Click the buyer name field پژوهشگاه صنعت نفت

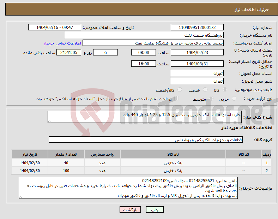[144, 35]
